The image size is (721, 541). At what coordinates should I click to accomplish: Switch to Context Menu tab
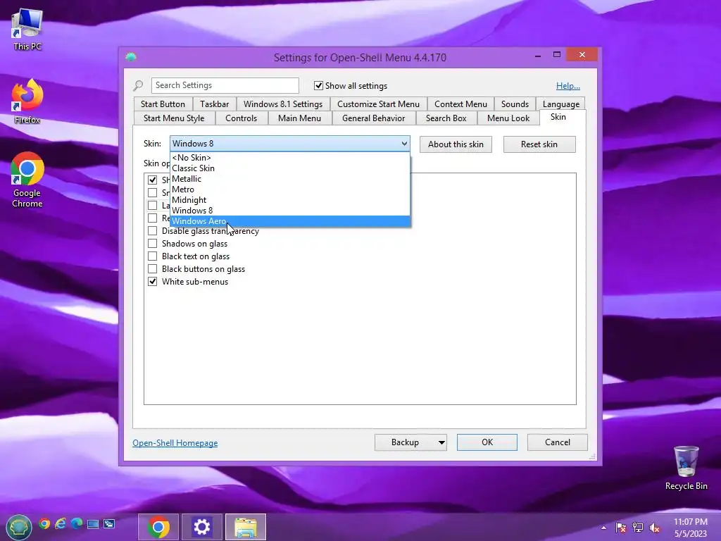tap(460, 104)
